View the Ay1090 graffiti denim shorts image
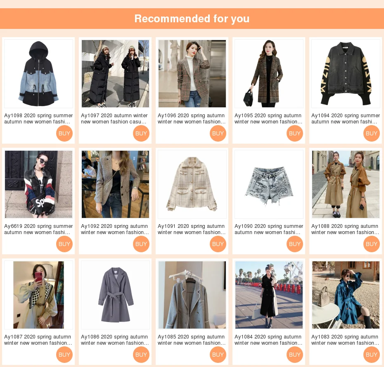Image resolution: width=384 pixels, height=367 pixels. (x=269, y=185)
